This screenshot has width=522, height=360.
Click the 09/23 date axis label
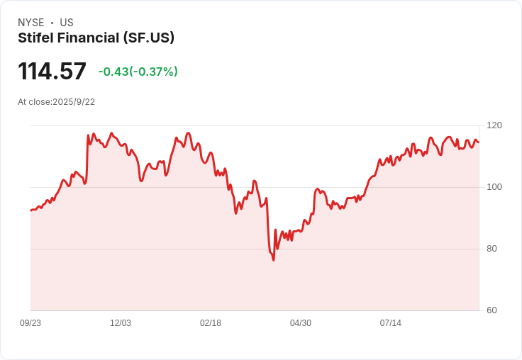tap(30, 323)
